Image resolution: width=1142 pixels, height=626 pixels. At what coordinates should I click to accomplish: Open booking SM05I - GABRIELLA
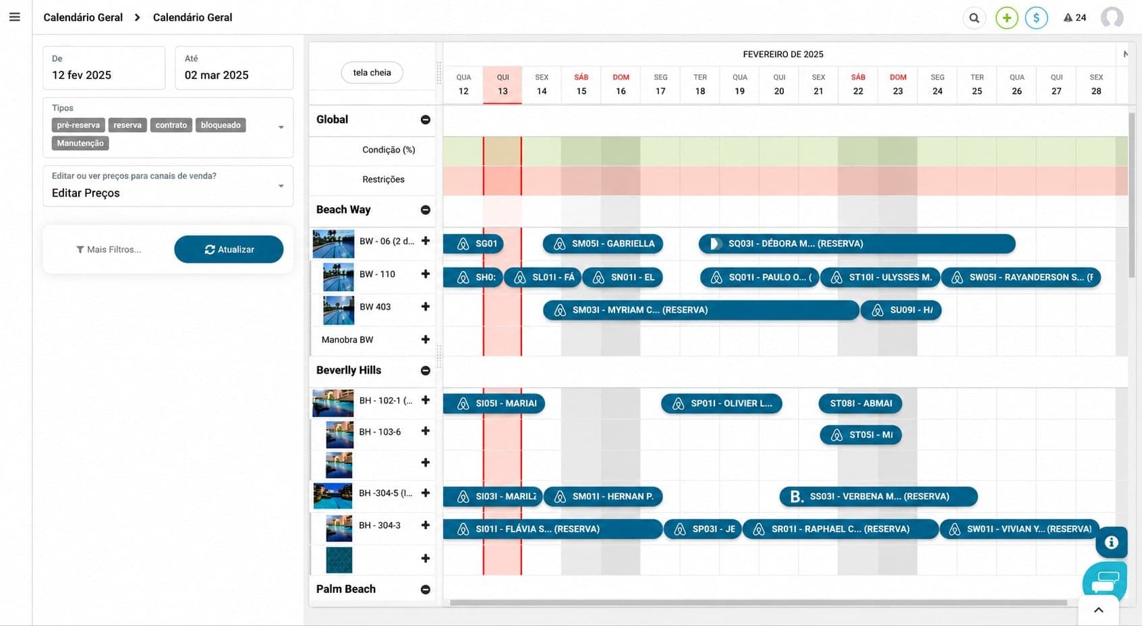603,243
